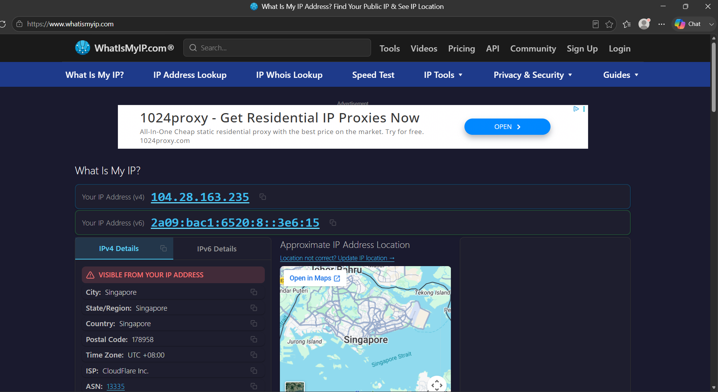Open the browser profile avatar
Screen dimensions: 718x392
pyautogui.click(x=644, y=24)
